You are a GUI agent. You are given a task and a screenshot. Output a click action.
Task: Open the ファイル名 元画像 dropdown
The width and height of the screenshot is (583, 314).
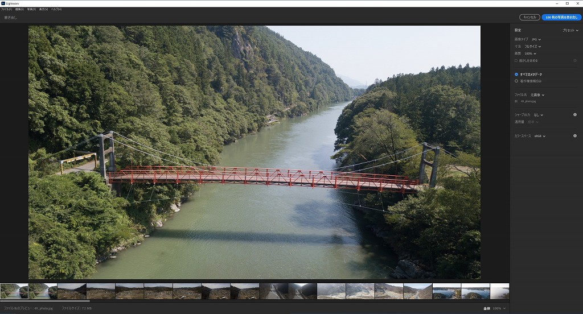pos(537,95)
